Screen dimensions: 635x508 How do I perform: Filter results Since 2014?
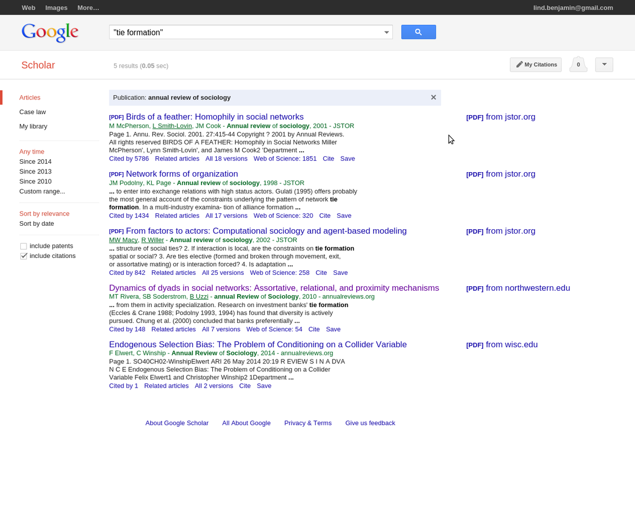35,161
